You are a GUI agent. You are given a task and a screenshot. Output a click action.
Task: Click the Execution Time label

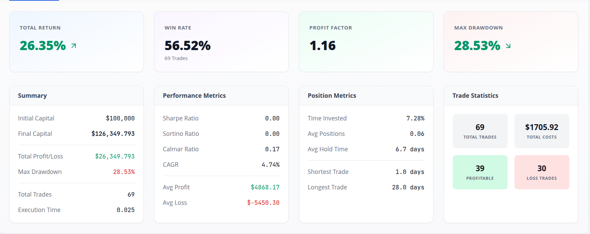pos(39,210)
